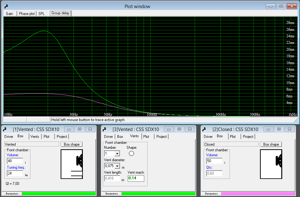Switch to the Phase plot tab
This screenshot has height=197, width=300.
point(27,14)
